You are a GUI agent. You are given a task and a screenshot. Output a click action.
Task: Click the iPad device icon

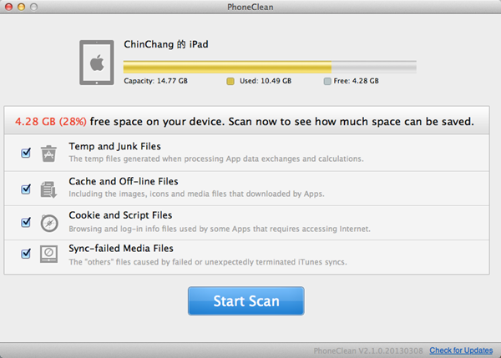(97, 63)
